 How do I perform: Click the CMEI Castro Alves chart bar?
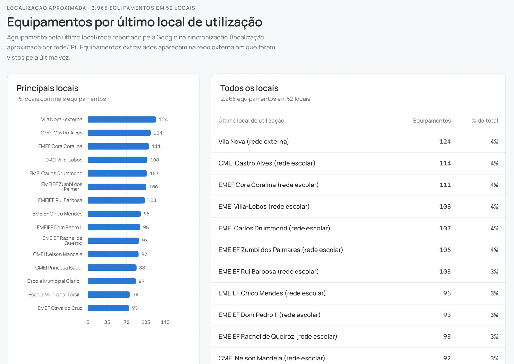click(119, 133)
